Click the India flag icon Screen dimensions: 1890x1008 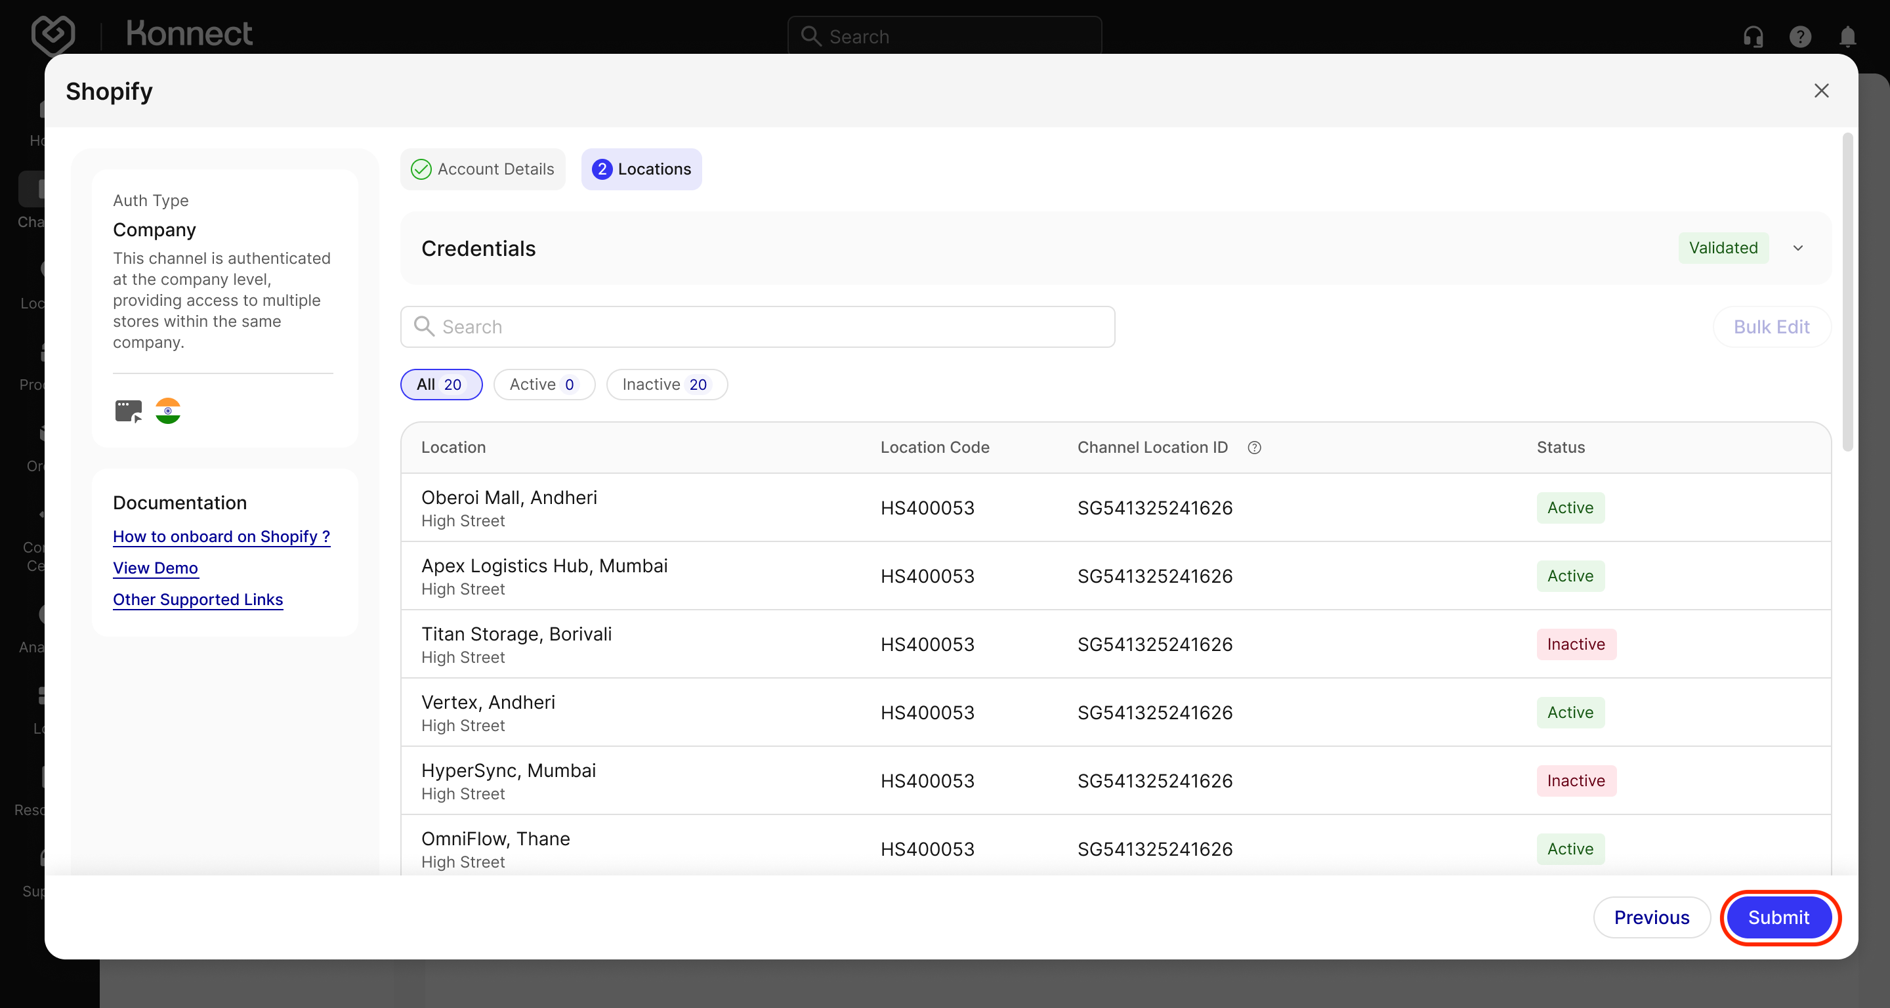coord(168,411)
